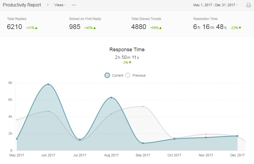Click Total Replies value 6210
The image size is (254, 164).
tap(14, 27)
